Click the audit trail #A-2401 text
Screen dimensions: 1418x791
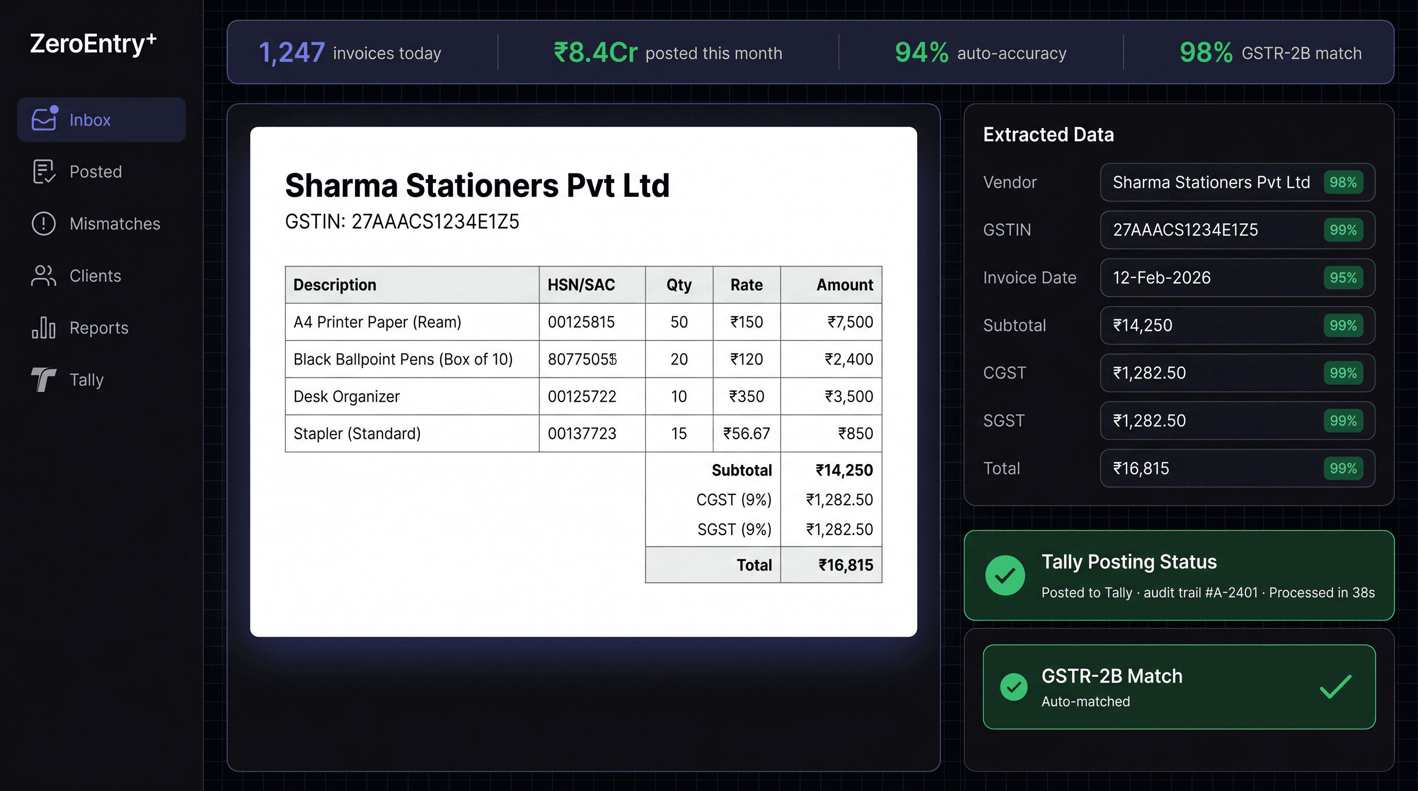coord(1201,592)
